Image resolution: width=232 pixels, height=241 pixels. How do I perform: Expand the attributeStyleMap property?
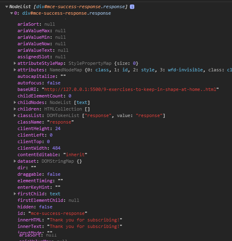coord(15,63)
